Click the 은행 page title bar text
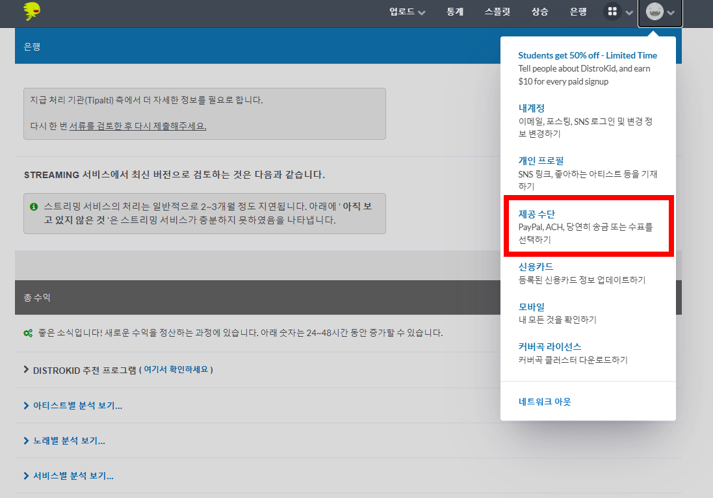This screenshot has height=498, width=713. (x=32, y=46)
